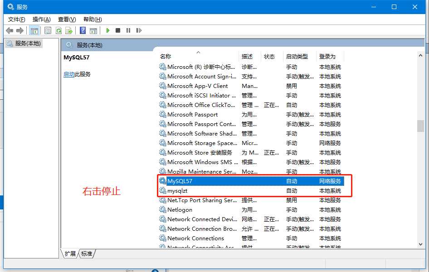Click the vertical scrollbar thumb

[x=420, y=126]
